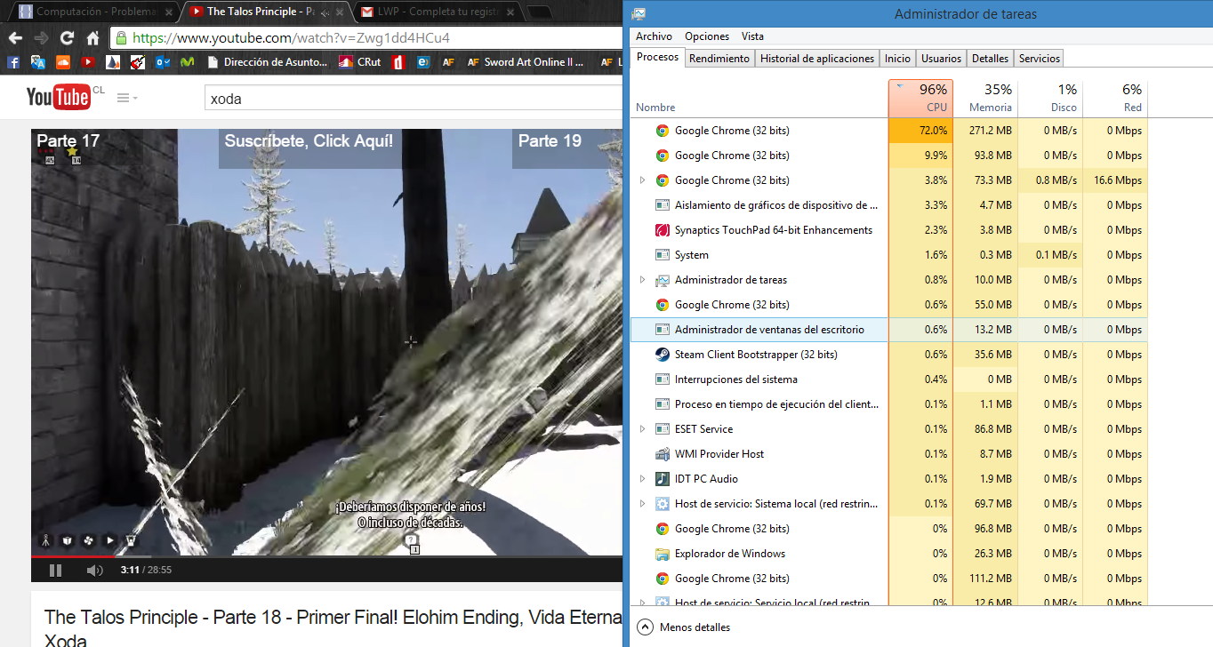The width and height of the screenshot is (1213, 647).
Task: Switch to the Usuarios tab
Action: coord(941,58)
